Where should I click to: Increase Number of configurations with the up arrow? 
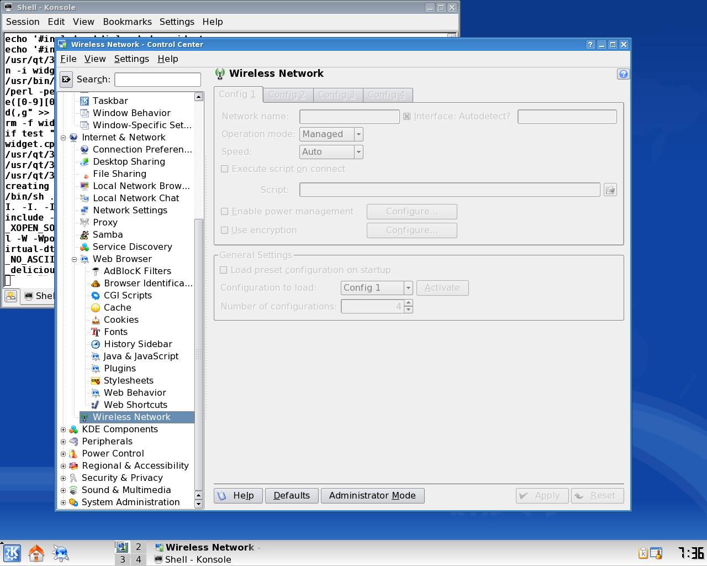[408, 303]
